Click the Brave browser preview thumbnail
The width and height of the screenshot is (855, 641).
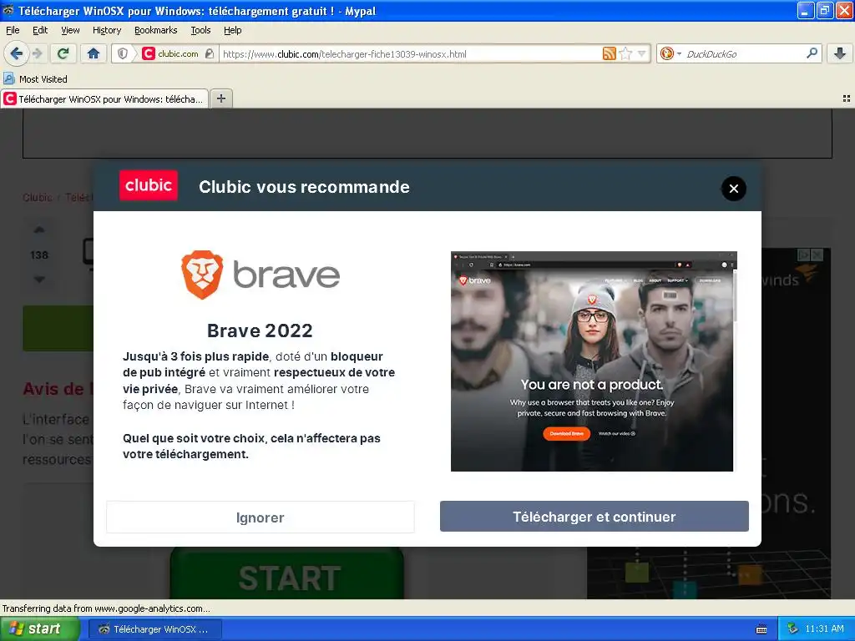tap(594, 361)
